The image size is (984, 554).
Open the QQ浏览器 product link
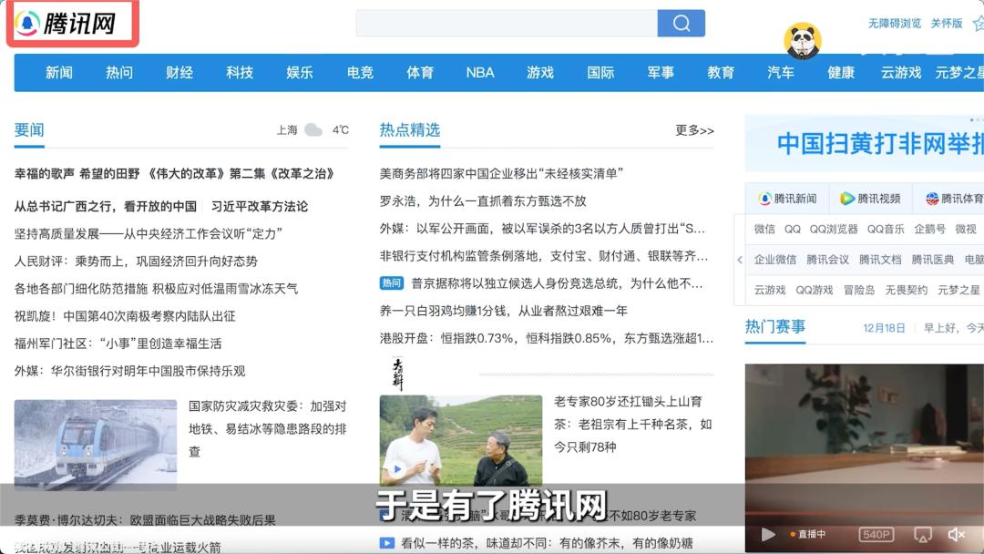tap(834, 229)
